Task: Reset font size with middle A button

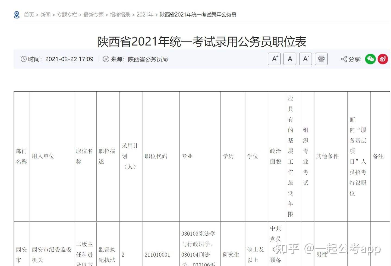Action: (290, 59)
